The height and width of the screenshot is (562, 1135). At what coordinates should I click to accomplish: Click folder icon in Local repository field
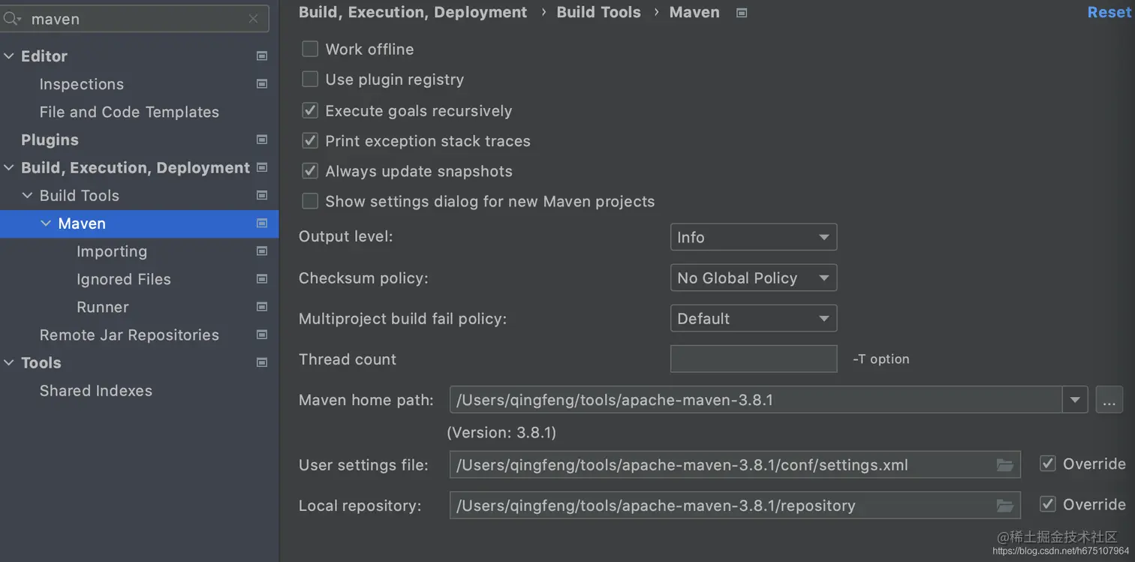[1004, 506]
